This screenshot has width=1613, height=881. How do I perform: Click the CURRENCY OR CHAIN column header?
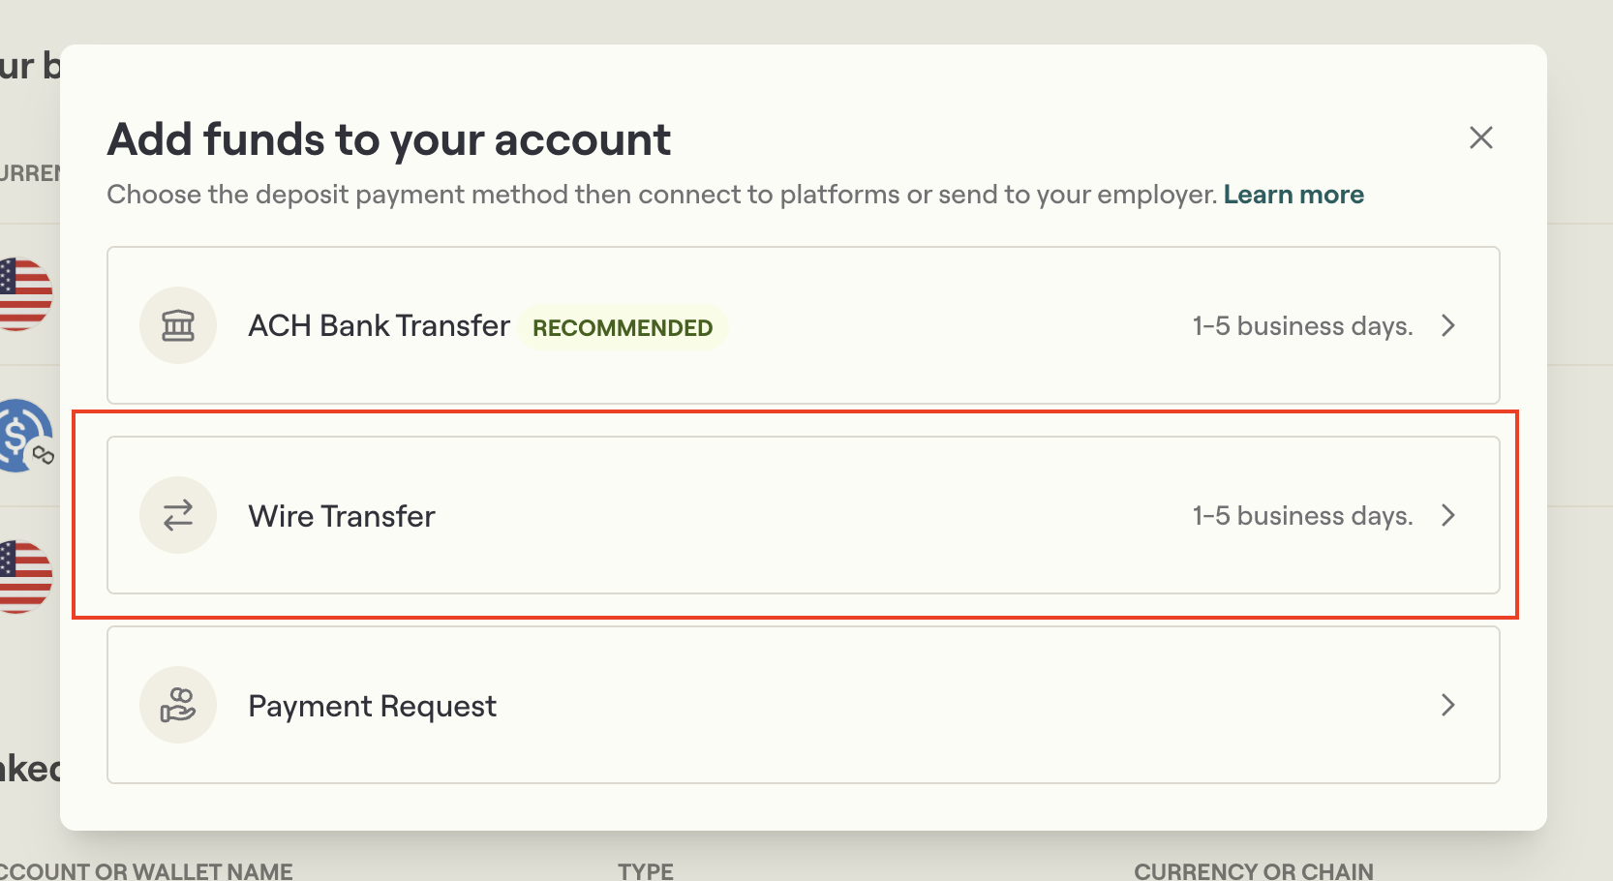1255,869
